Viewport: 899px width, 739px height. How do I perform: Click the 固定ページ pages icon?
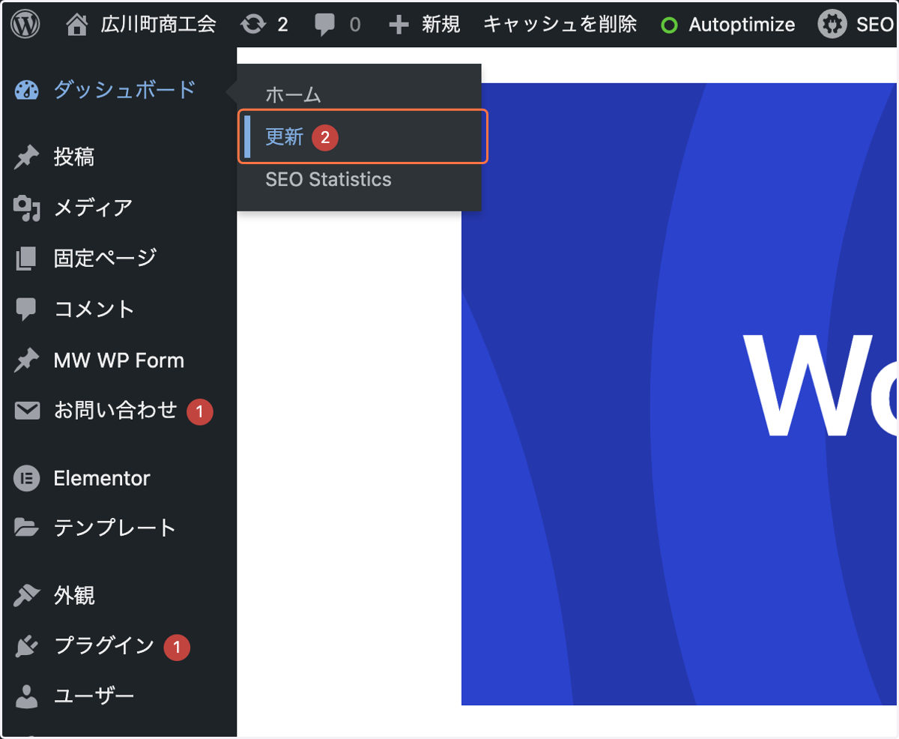click(x=25, y=259)
